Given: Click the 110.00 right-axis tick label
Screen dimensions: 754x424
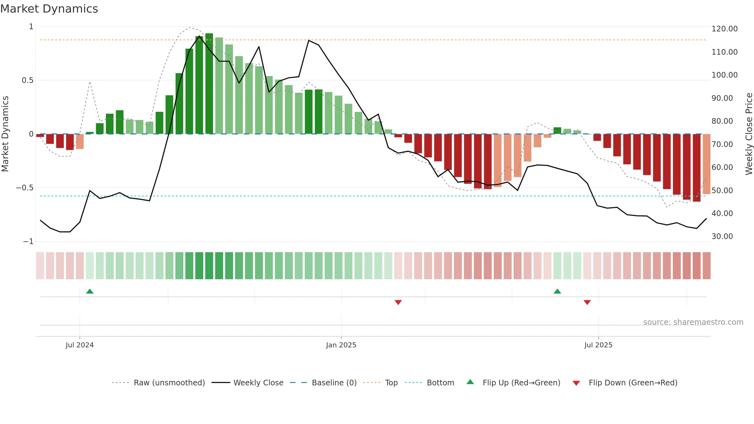Looking at the screenshot, I should click(724, 52).
